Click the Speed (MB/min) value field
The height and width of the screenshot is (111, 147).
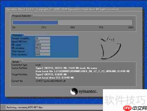click(43, 42)
